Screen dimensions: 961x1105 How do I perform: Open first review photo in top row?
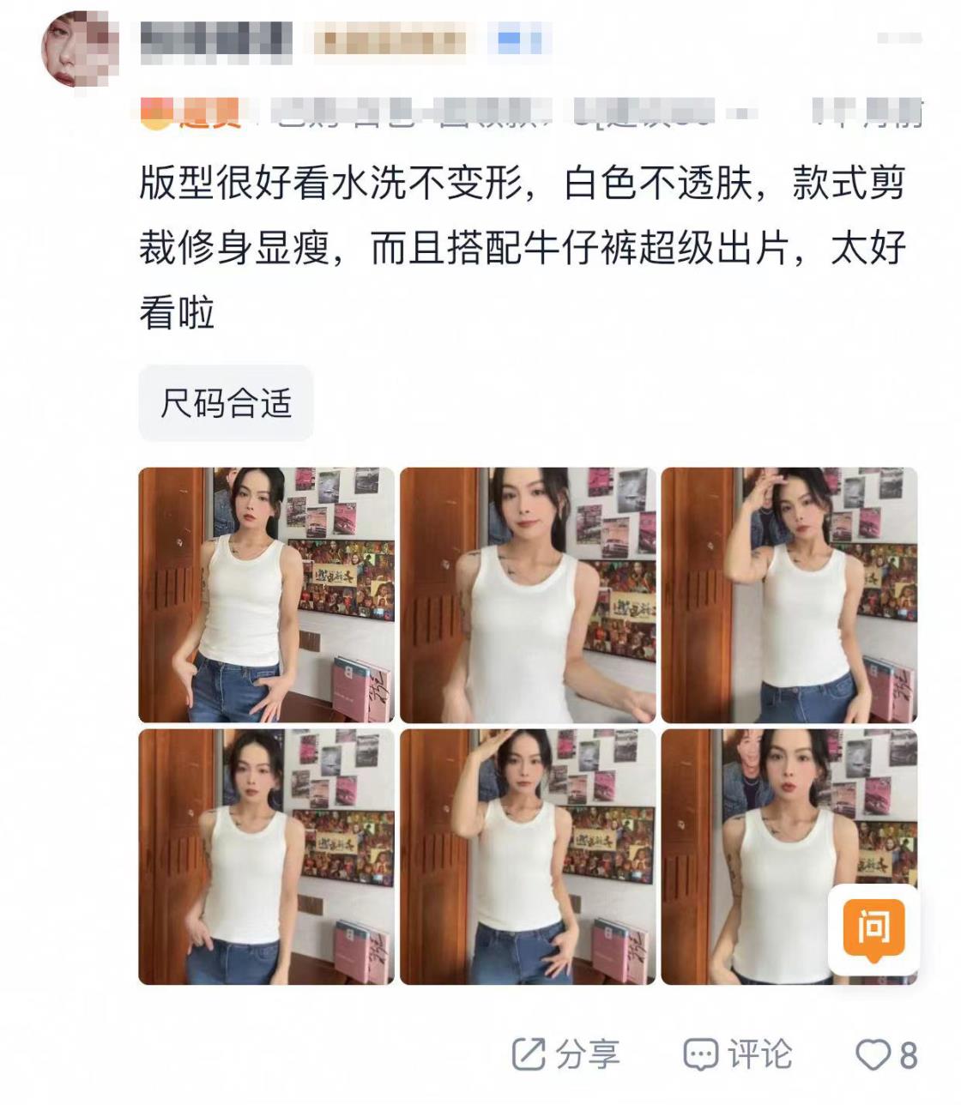(267, 595)
